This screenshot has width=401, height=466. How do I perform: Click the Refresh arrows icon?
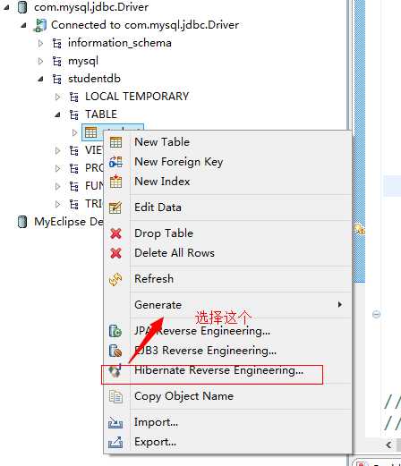(x=115, y=279)
